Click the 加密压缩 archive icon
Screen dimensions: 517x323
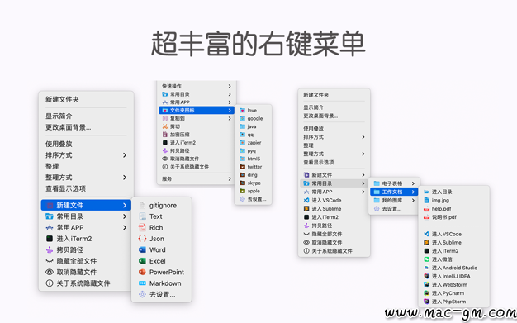pos(165,135)
